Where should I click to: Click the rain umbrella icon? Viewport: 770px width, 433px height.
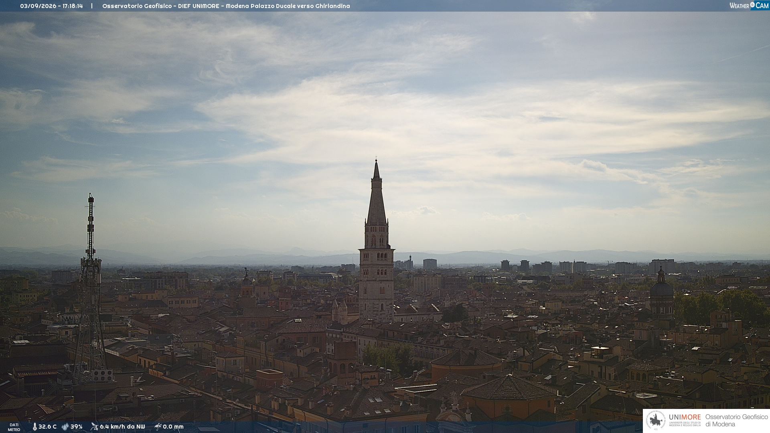158,427
